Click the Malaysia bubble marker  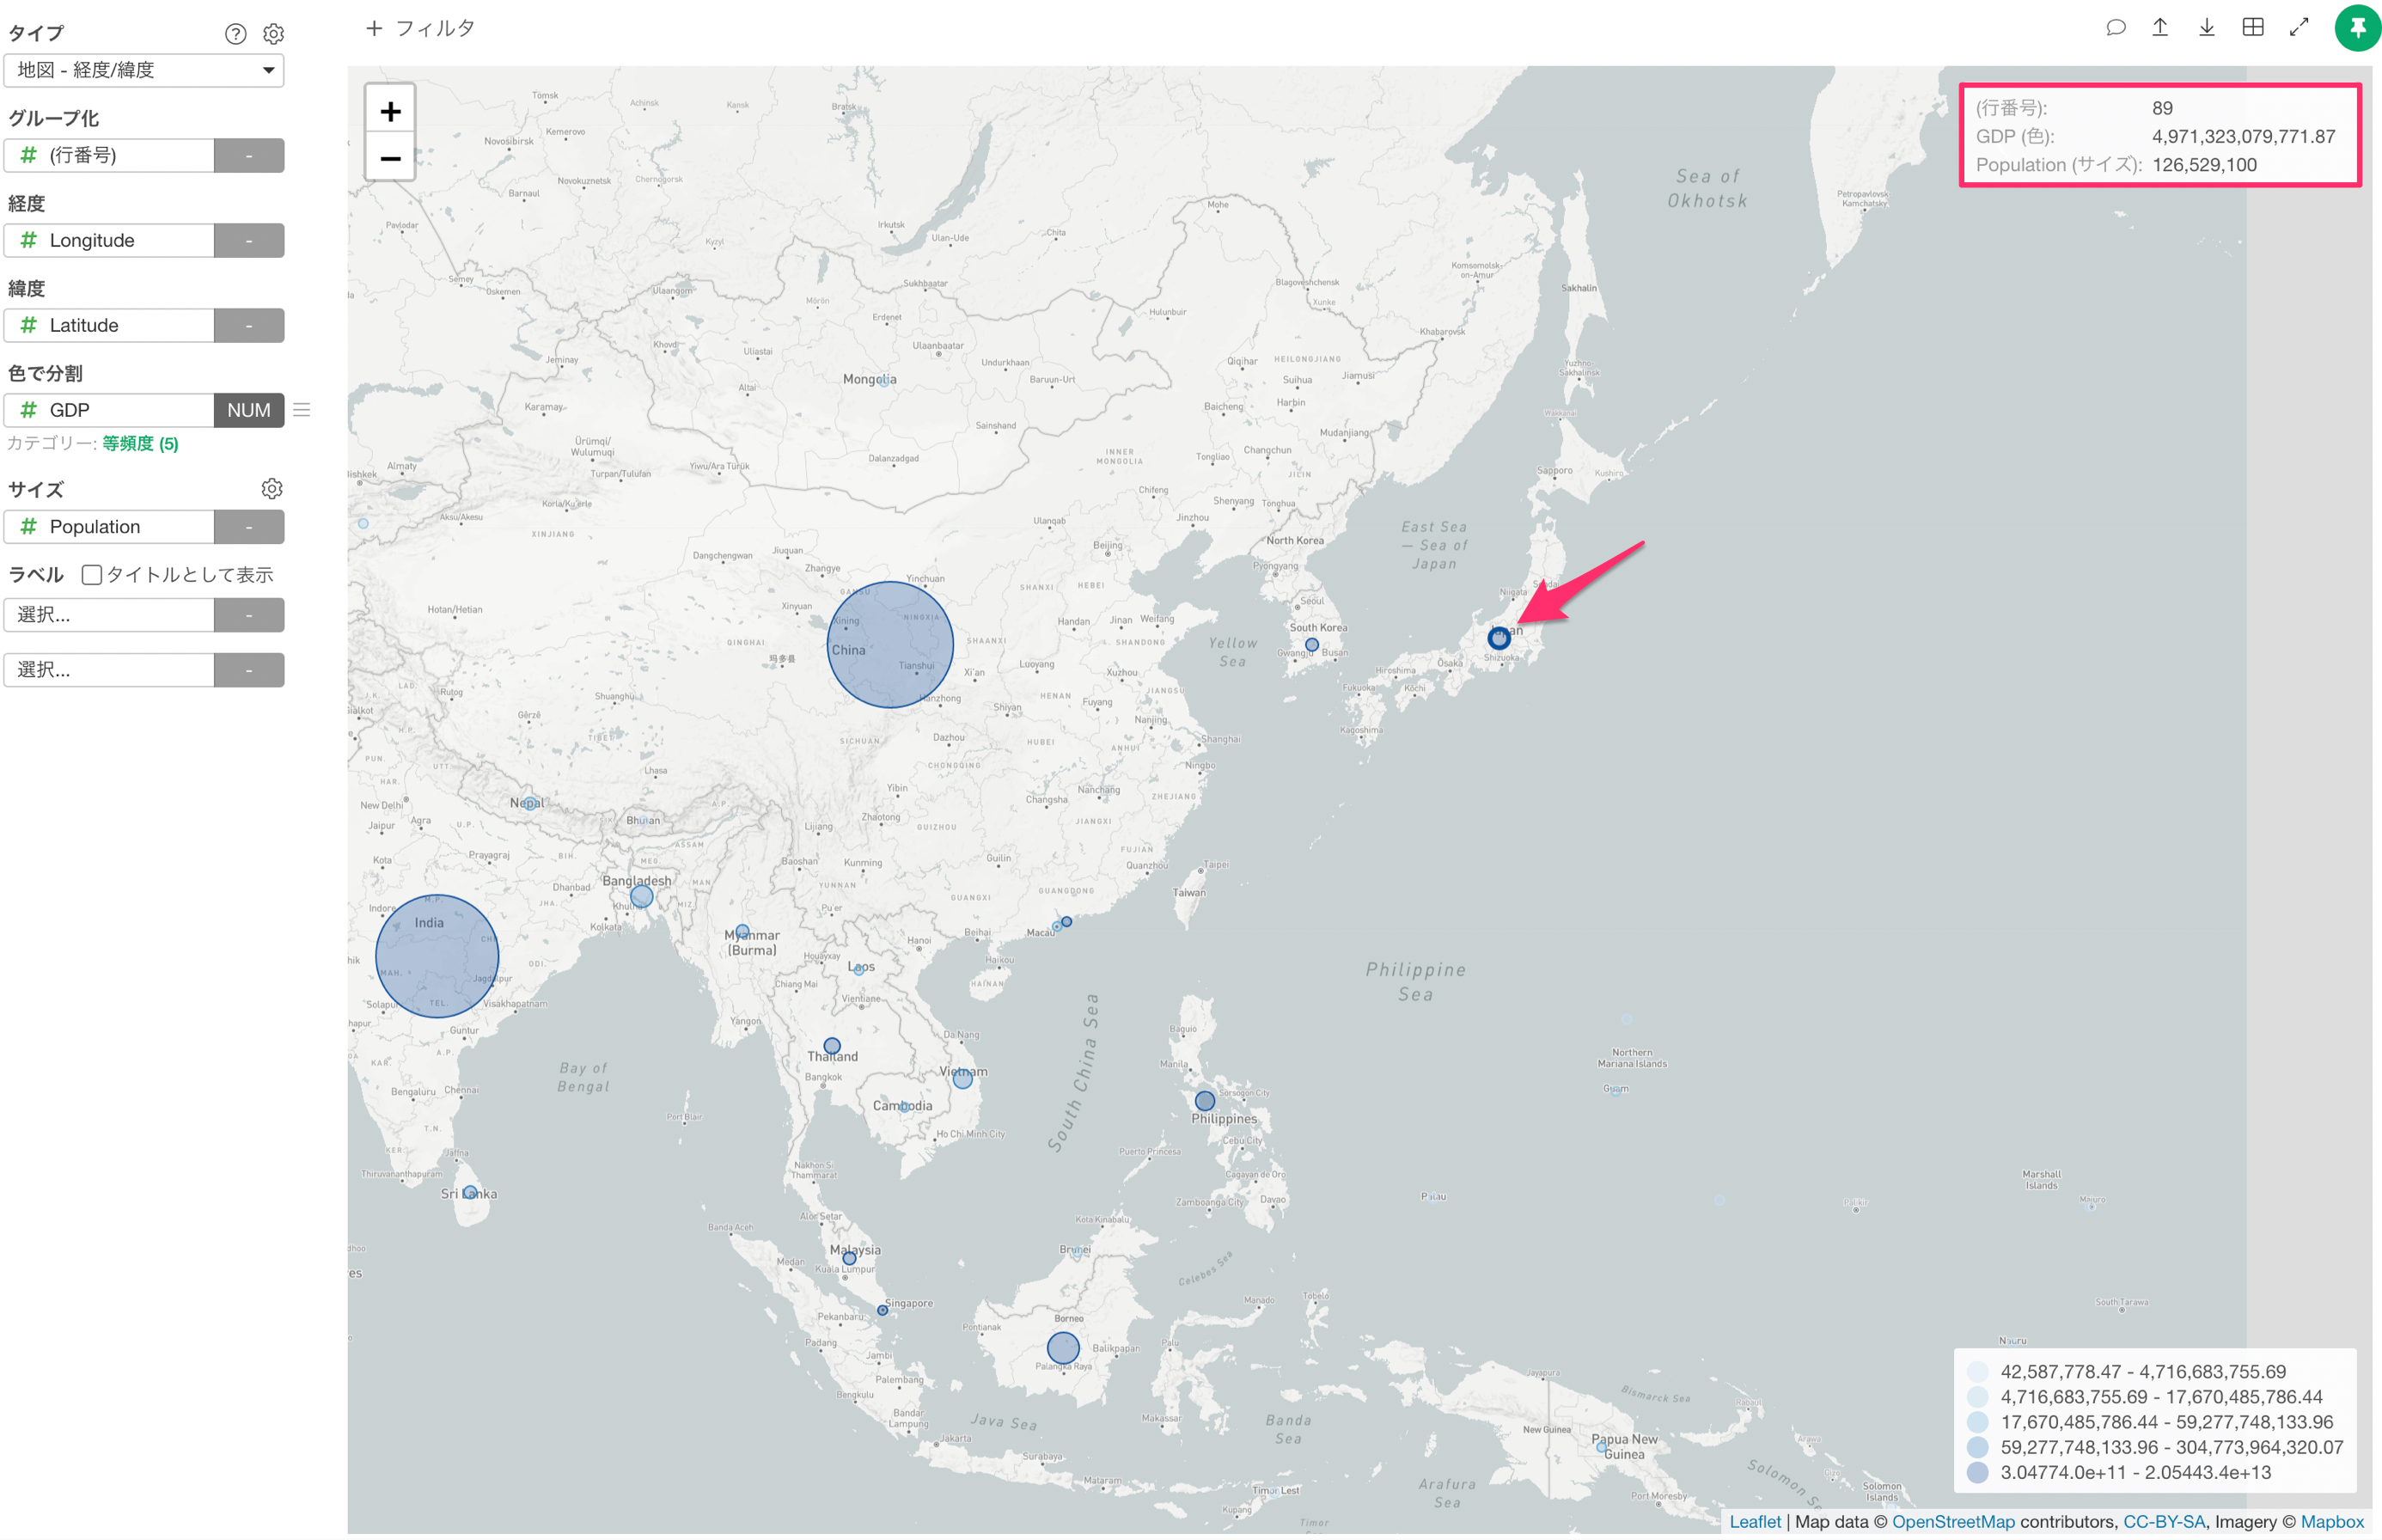pyautogui.click(x=848, y=1260)
